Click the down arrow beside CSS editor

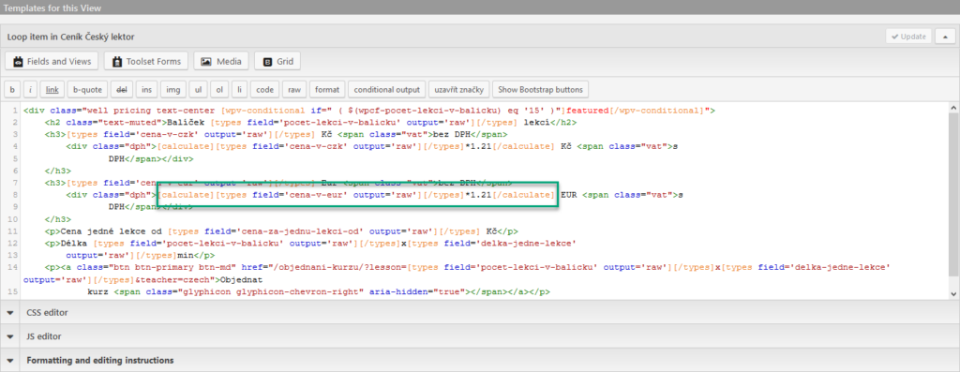tap(10, 312)
